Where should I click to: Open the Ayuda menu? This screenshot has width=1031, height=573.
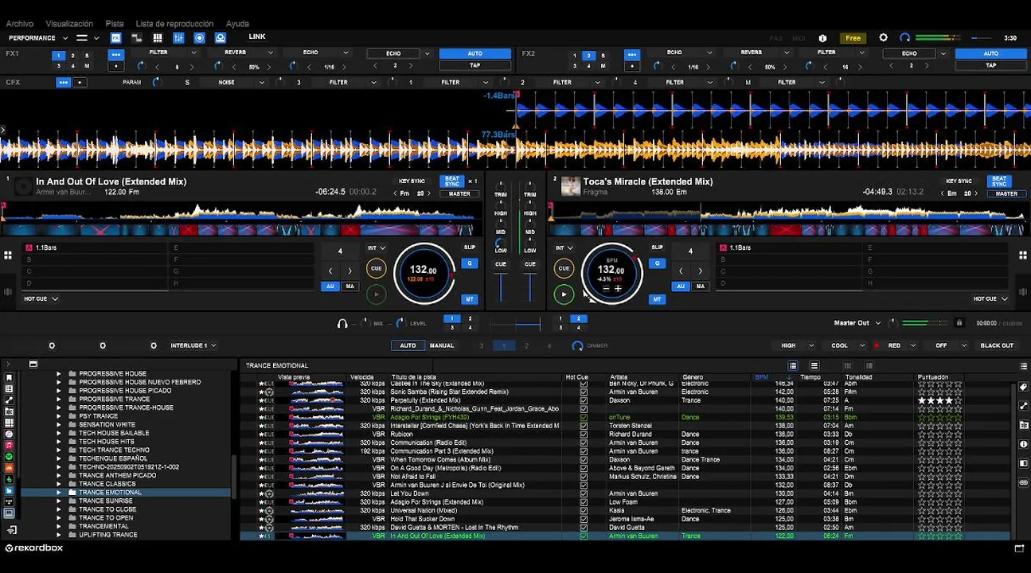[237, 24]
